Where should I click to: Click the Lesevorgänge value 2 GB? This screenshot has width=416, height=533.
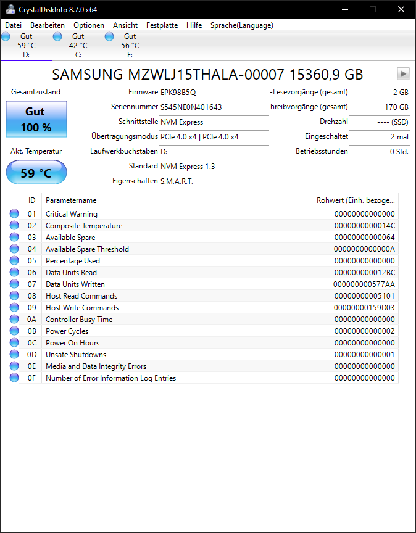pyautogui.click(x=380, y=92)
